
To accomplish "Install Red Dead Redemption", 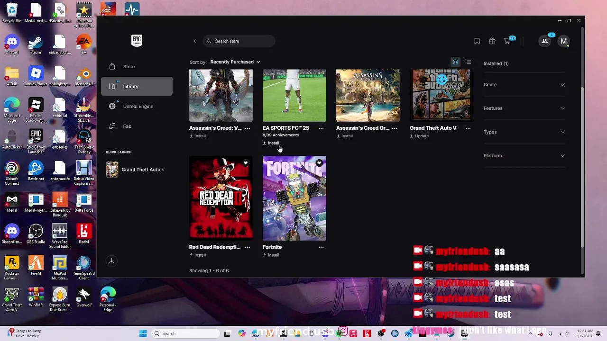I will tap(198, 255).
